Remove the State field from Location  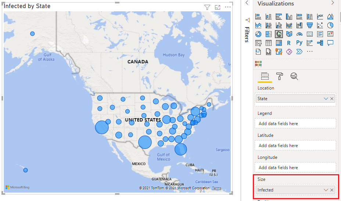coord(332,99)
